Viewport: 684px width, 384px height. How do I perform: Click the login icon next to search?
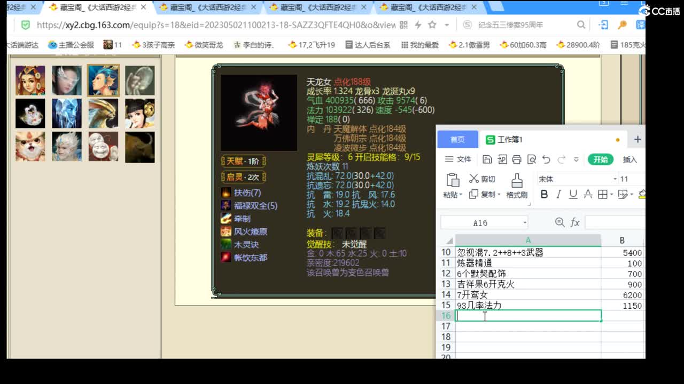click(604, 25)
